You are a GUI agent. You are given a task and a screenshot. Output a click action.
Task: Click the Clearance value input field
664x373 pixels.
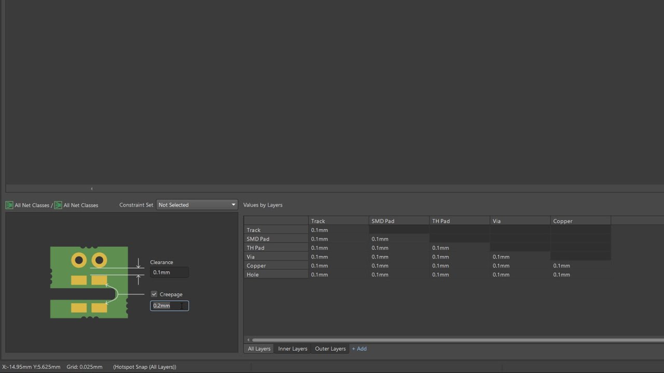(x=169, y=272)
